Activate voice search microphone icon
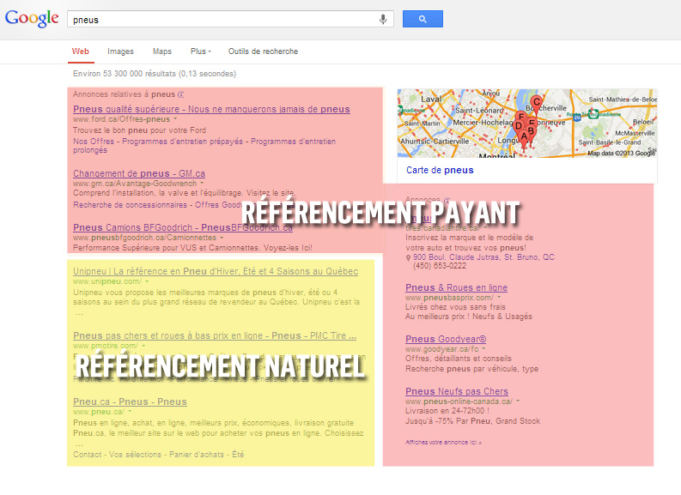This screenshot has height=495, width=681. click(x=383, y=20)
